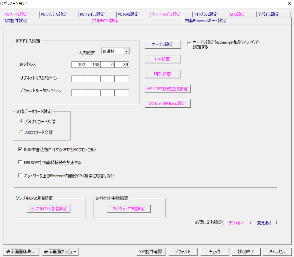The height and width of the screenshot is (257, 294).
Task: Click the キャンセル button
Action: (277, 252)
